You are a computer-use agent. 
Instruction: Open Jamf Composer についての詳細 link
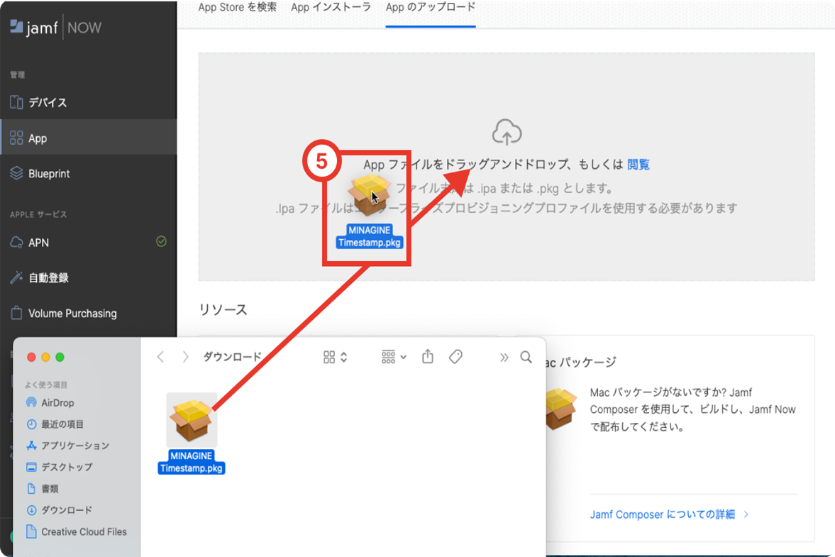coord(662,514)
